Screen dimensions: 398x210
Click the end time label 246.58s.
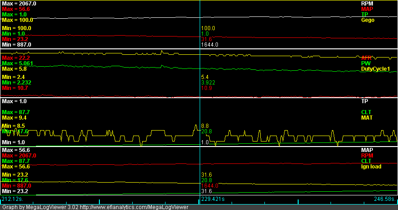pyautogui.click(x=385, y=199)
